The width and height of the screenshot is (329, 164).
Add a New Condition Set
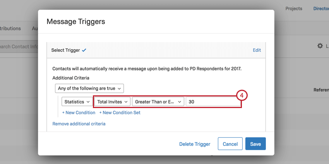[x=120, y=113]
